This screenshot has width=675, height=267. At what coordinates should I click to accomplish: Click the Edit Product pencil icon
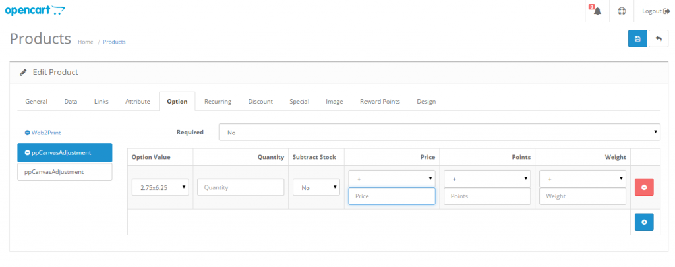tap(23, 73)
